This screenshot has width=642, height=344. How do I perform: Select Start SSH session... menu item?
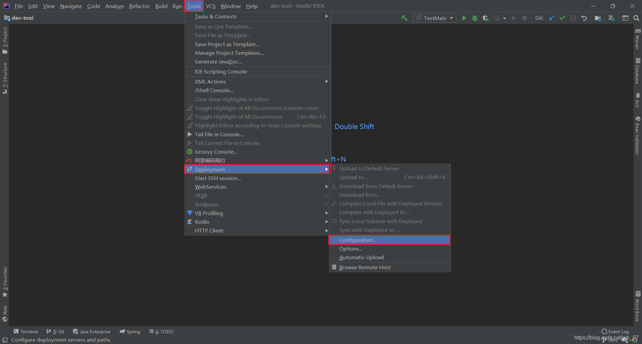(x=258, y=178)
